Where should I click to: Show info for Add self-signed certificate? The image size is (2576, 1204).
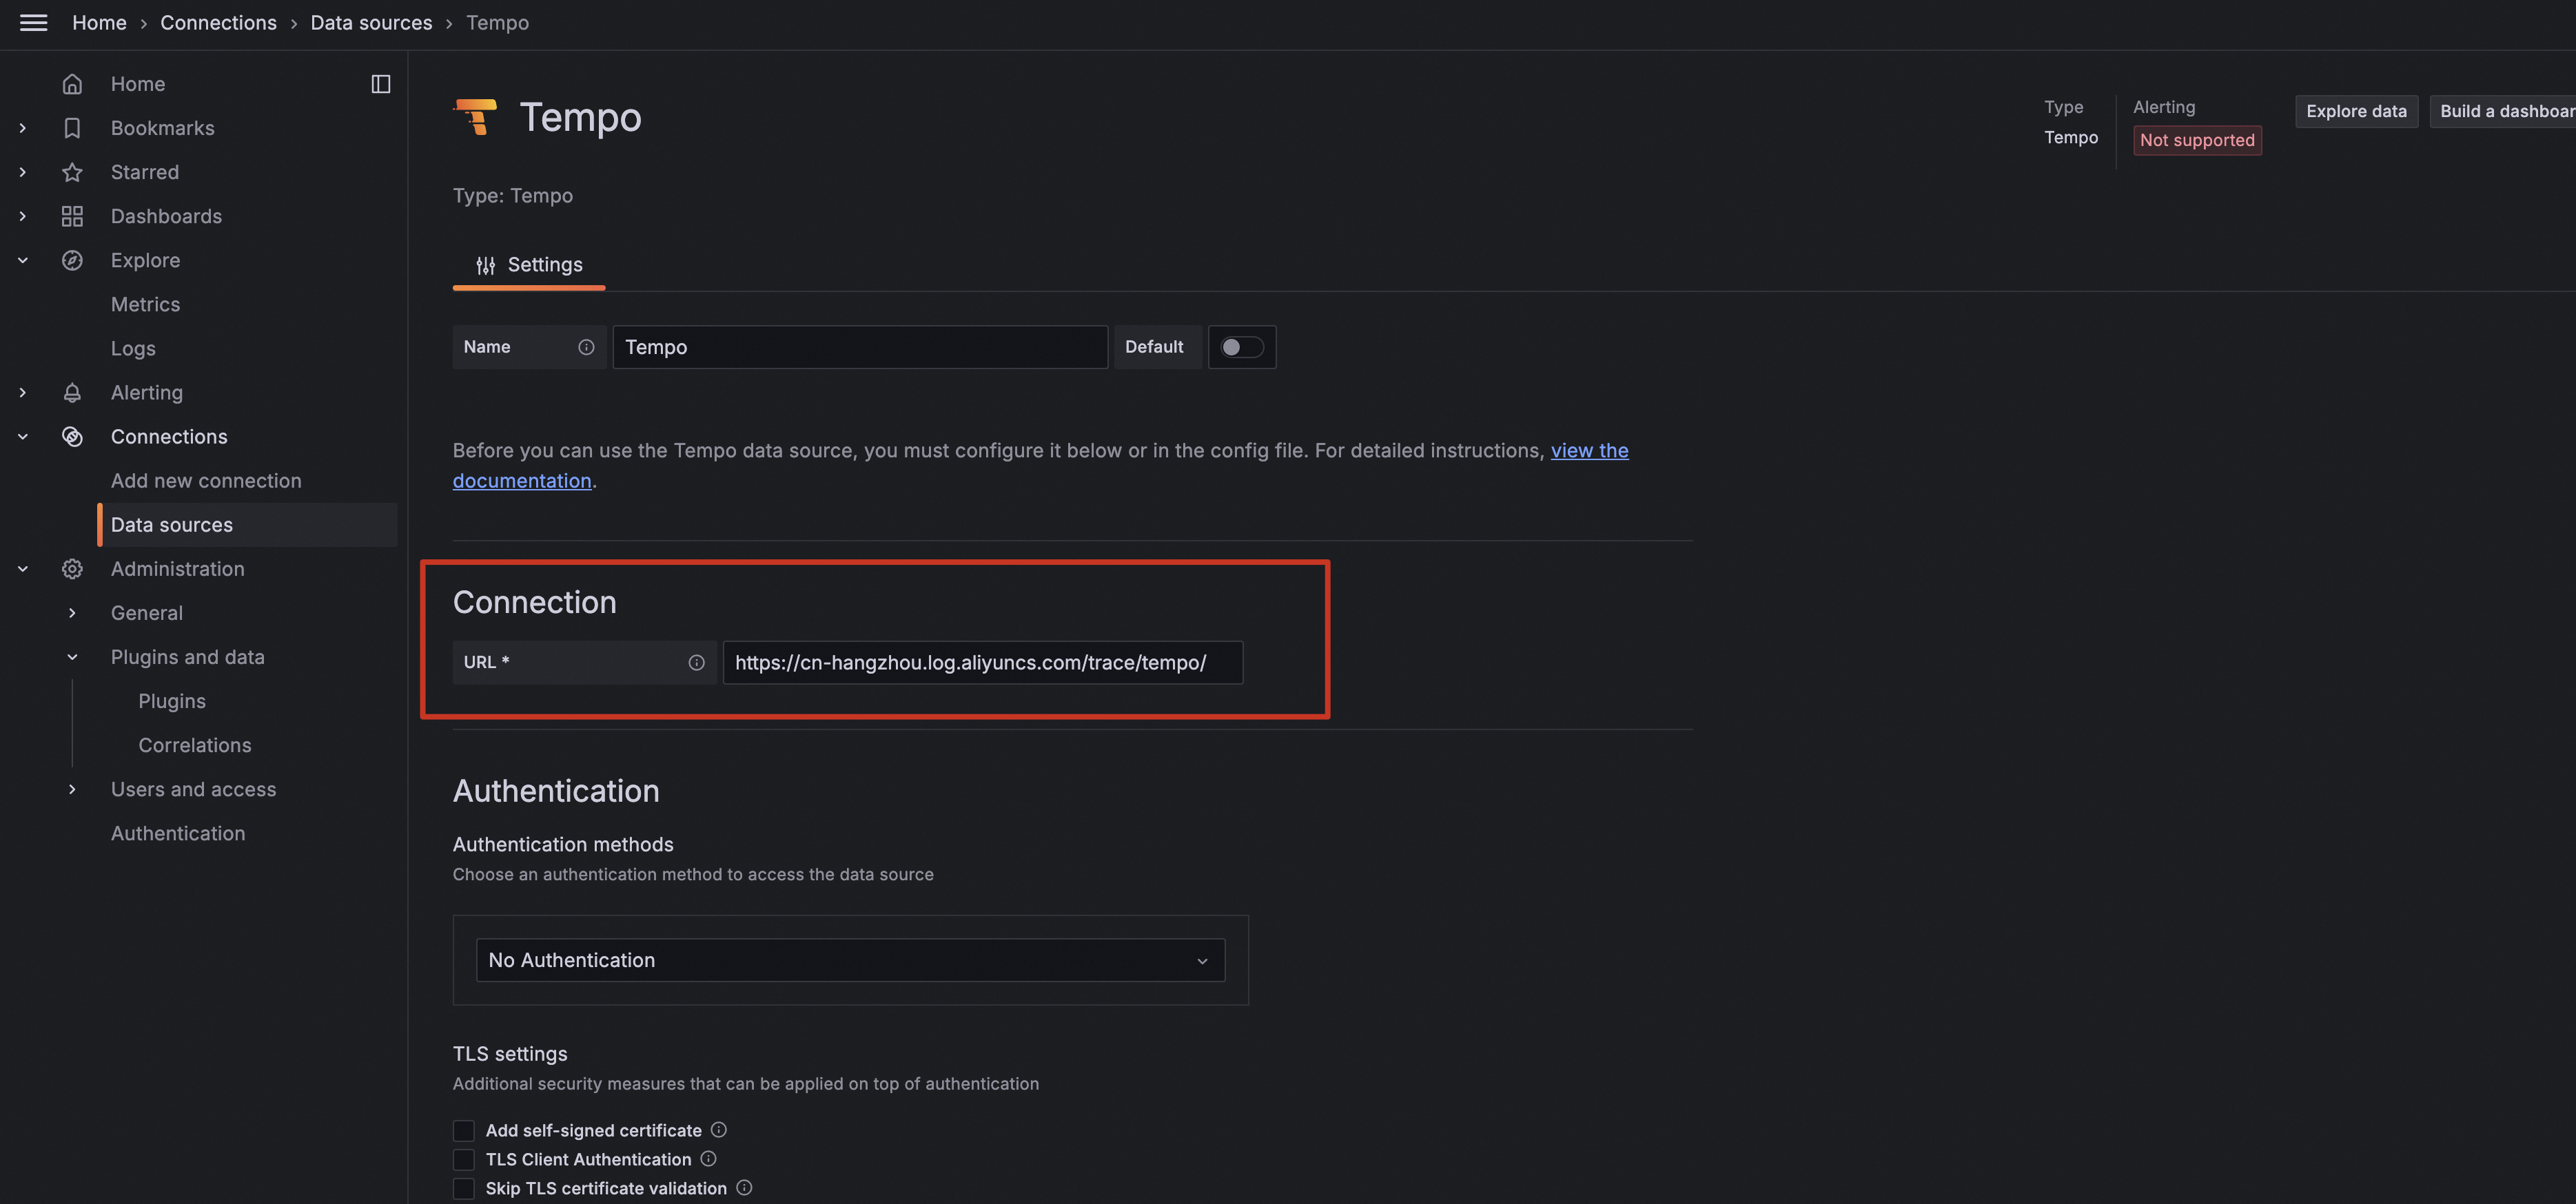(719, 1129)
